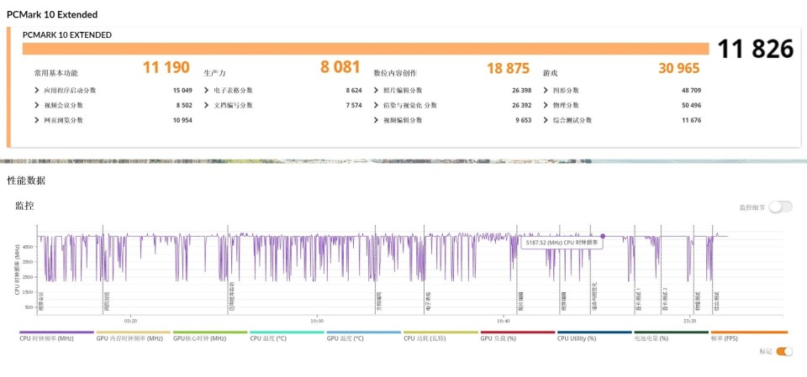Click the value 26 392
The width and height of the screenshot is (807, 377).
[x=521, y=106]
